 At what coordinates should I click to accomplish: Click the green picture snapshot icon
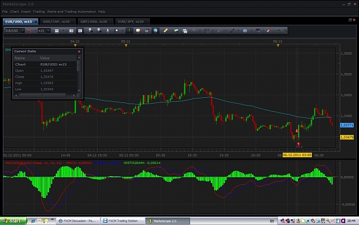pos(176,30)
